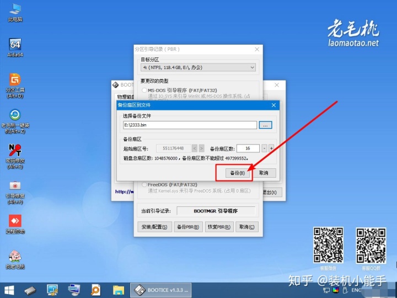Viewport: 397px width, 298px height.
Task: Open File Explorer from taskbar
Action: pyautogui.click(x=118, y=290)
